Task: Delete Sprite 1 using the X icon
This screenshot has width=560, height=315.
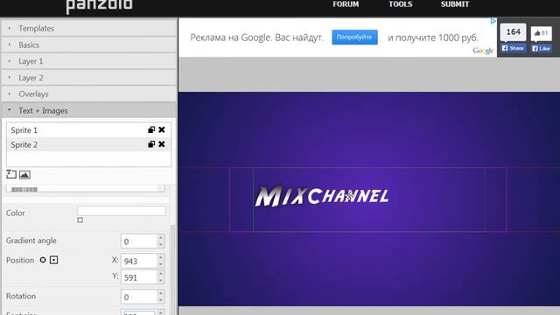Action: 162,129
